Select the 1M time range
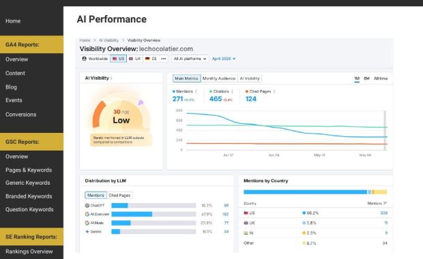Screen dimensions: 423x259 pos(357,78)
